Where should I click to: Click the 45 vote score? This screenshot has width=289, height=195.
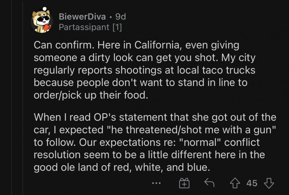pos(252,183)
